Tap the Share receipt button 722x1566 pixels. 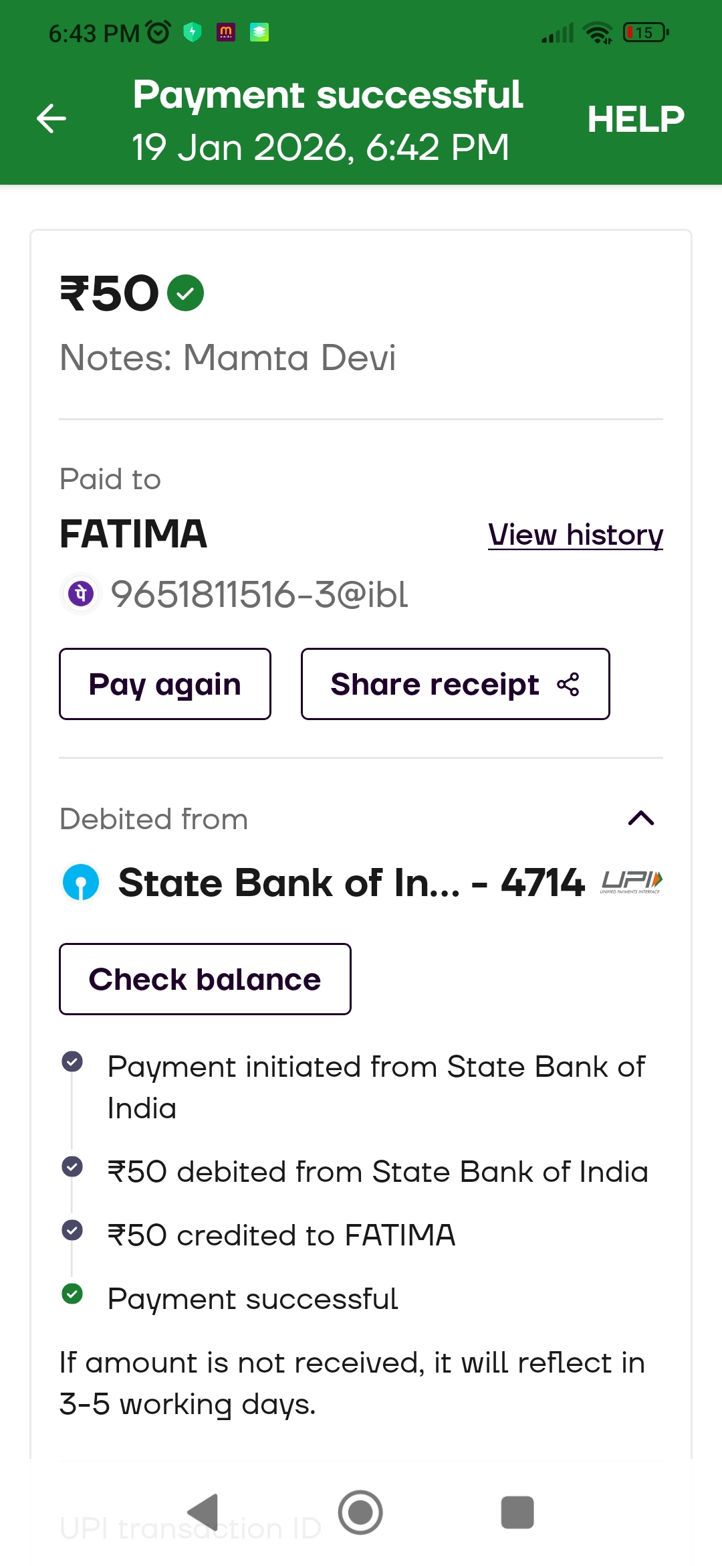(x=455, y=684)
